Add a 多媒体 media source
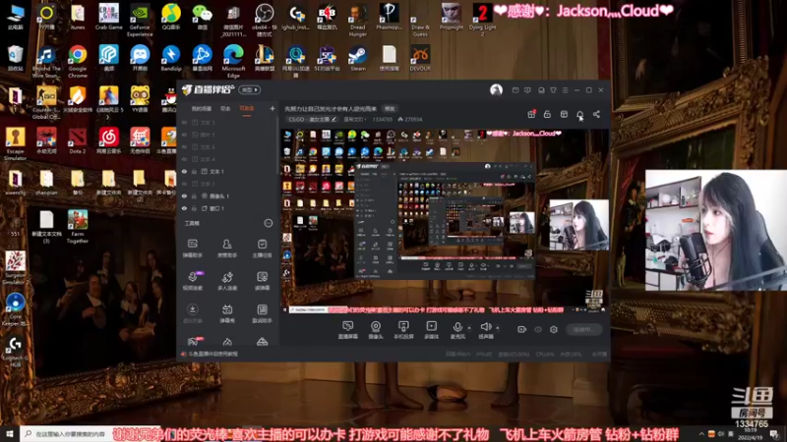 tap(431, 330)
